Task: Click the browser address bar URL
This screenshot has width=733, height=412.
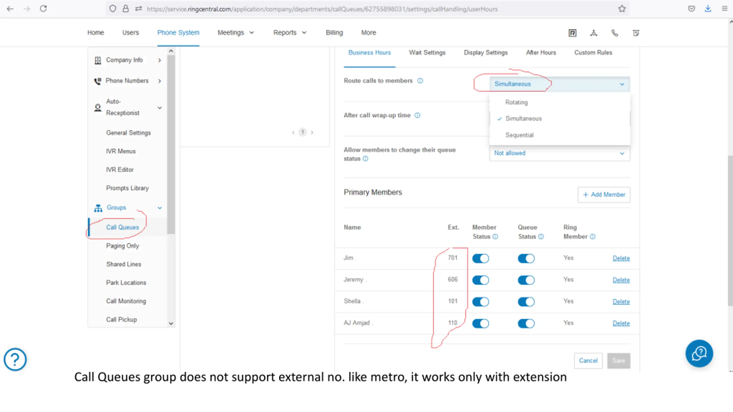Action: point(322,9)
